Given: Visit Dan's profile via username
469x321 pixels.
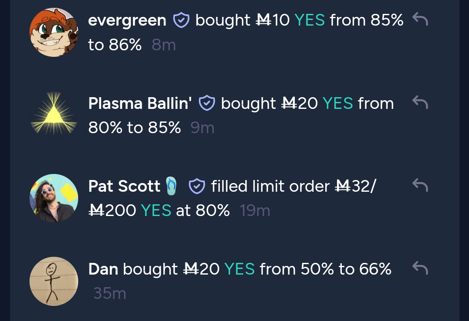Looking at the screenshot, I should click(103, 269).
